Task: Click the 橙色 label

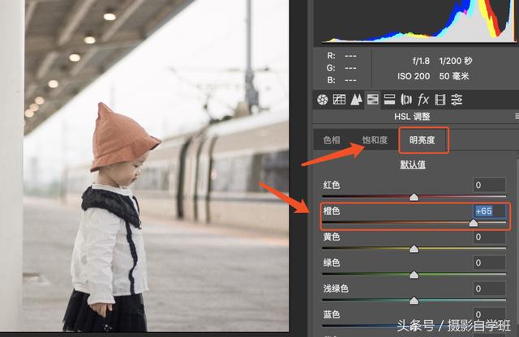Action: click(332, 211)
